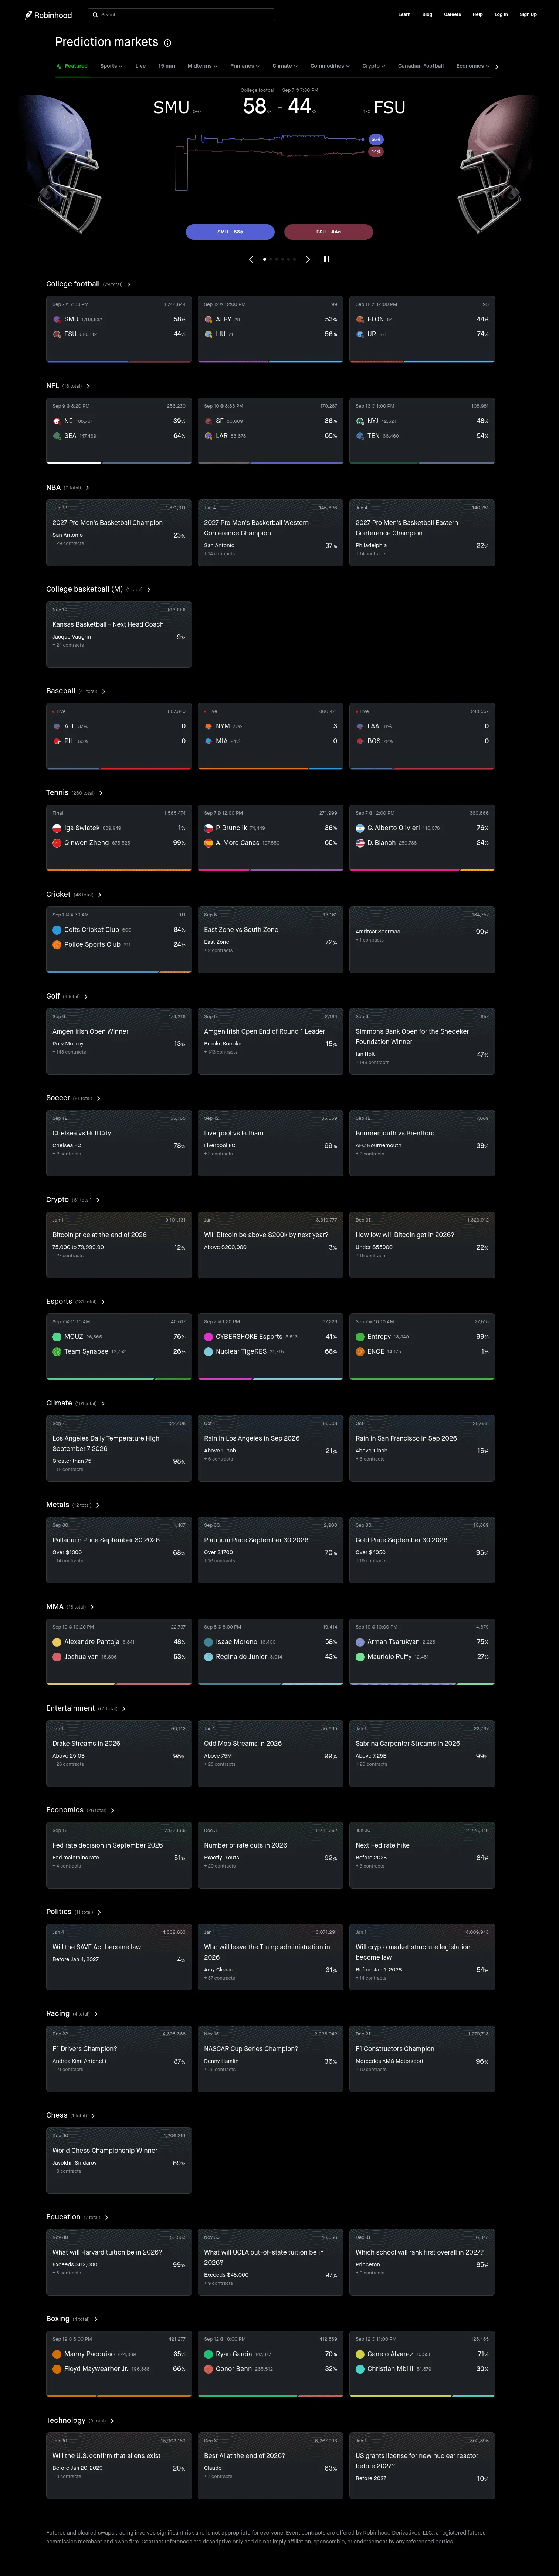The width and height of the screenshot is (559, 2576).
Task: Open the Prediction markets info icon
Action: (x=167, y=43)
